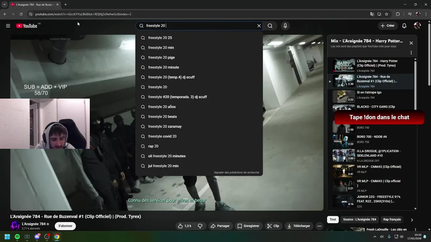Choose 'freestyle #20 (temporada. 3) dj scuff'
Screen dimensions: 431x242
[x=199, y=97]
